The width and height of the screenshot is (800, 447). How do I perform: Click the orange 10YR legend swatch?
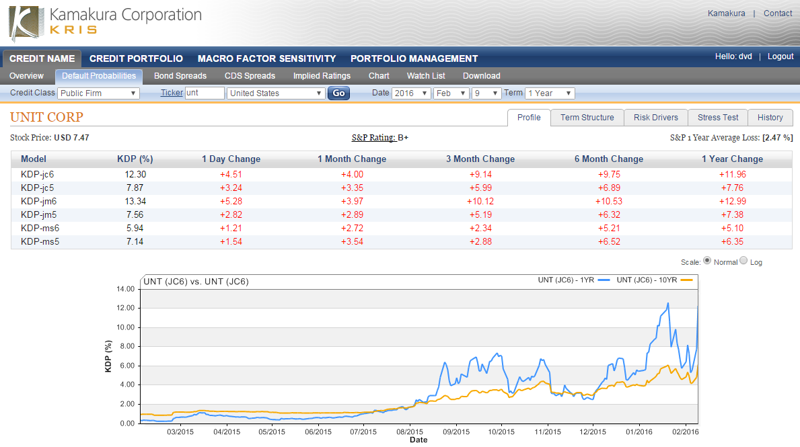687,280
